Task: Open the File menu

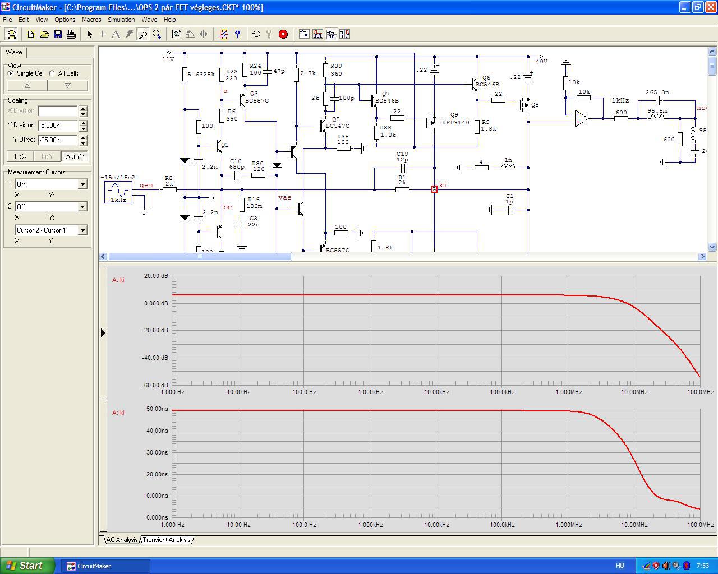Action: click(x=7, y=20)
